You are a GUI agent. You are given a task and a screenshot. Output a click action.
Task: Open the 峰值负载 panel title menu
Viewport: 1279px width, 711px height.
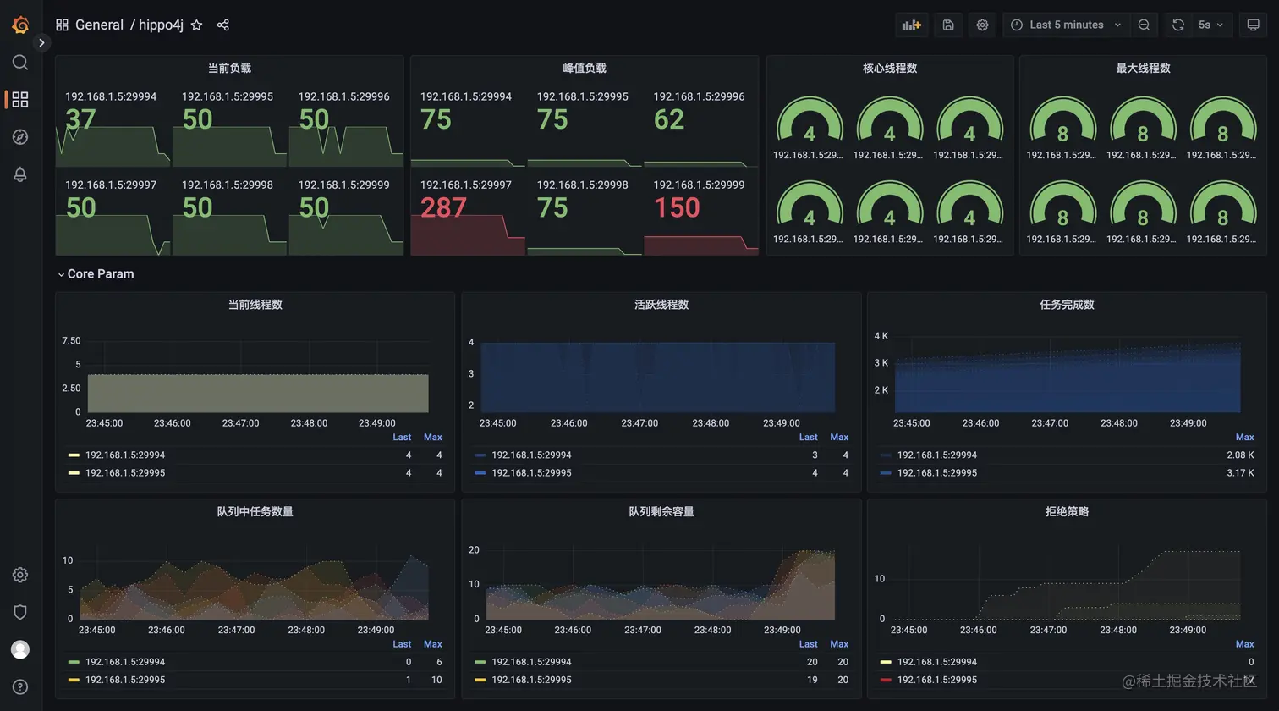click(x=585, y=68)
